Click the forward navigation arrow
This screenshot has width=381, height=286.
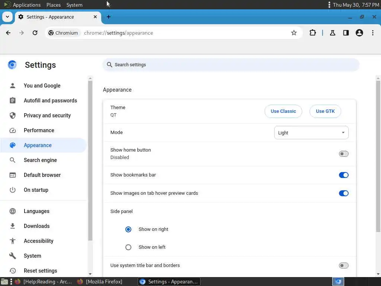click(x=22, y=33)
